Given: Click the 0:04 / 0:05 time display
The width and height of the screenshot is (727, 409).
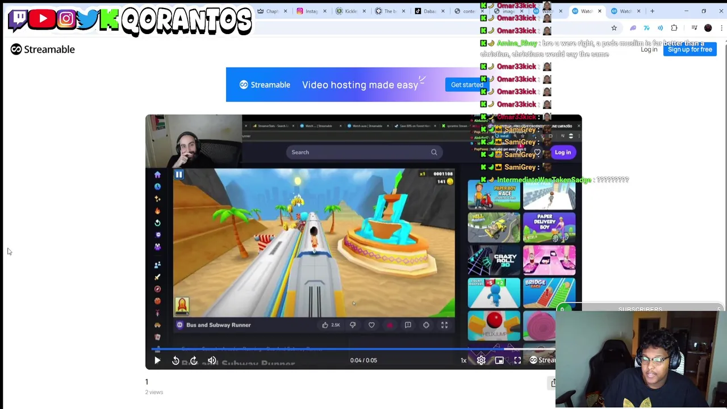Looking at the screenshot, I should tap(363, 360).
